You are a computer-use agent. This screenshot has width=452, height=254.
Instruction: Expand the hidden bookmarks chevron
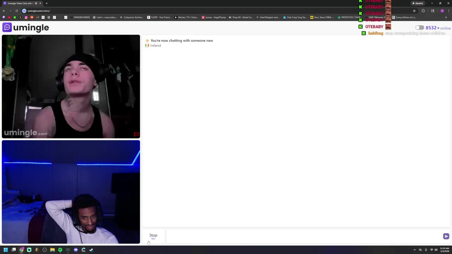click(x=446, y=17)
